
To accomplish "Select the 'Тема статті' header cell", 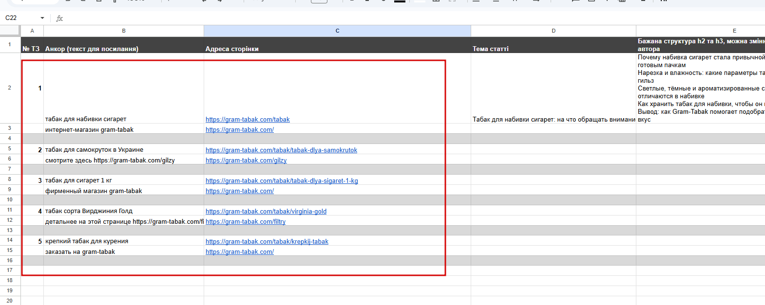I will click(554, 45).
